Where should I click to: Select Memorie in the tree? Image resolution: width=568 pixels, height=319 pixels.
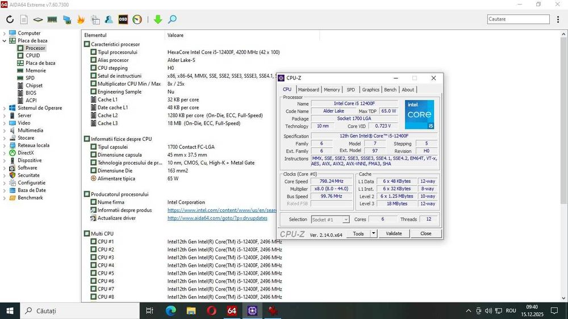coord(35,70)
